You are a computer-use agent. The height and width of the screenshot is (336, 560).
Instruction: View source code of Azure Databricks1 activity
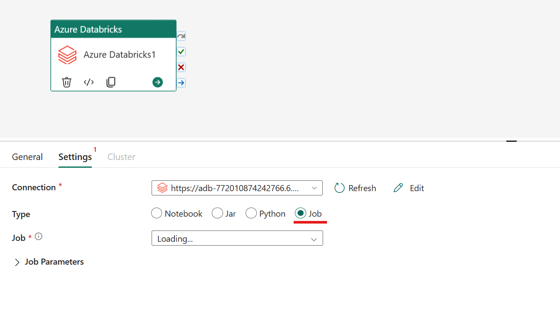click(88, 82)
